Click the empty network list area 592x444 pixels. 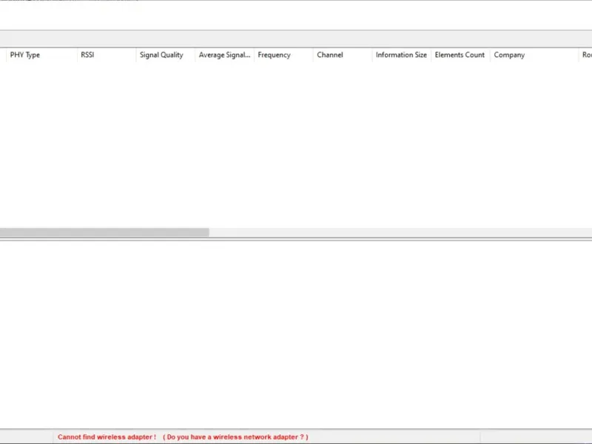[x=296, y=144]
